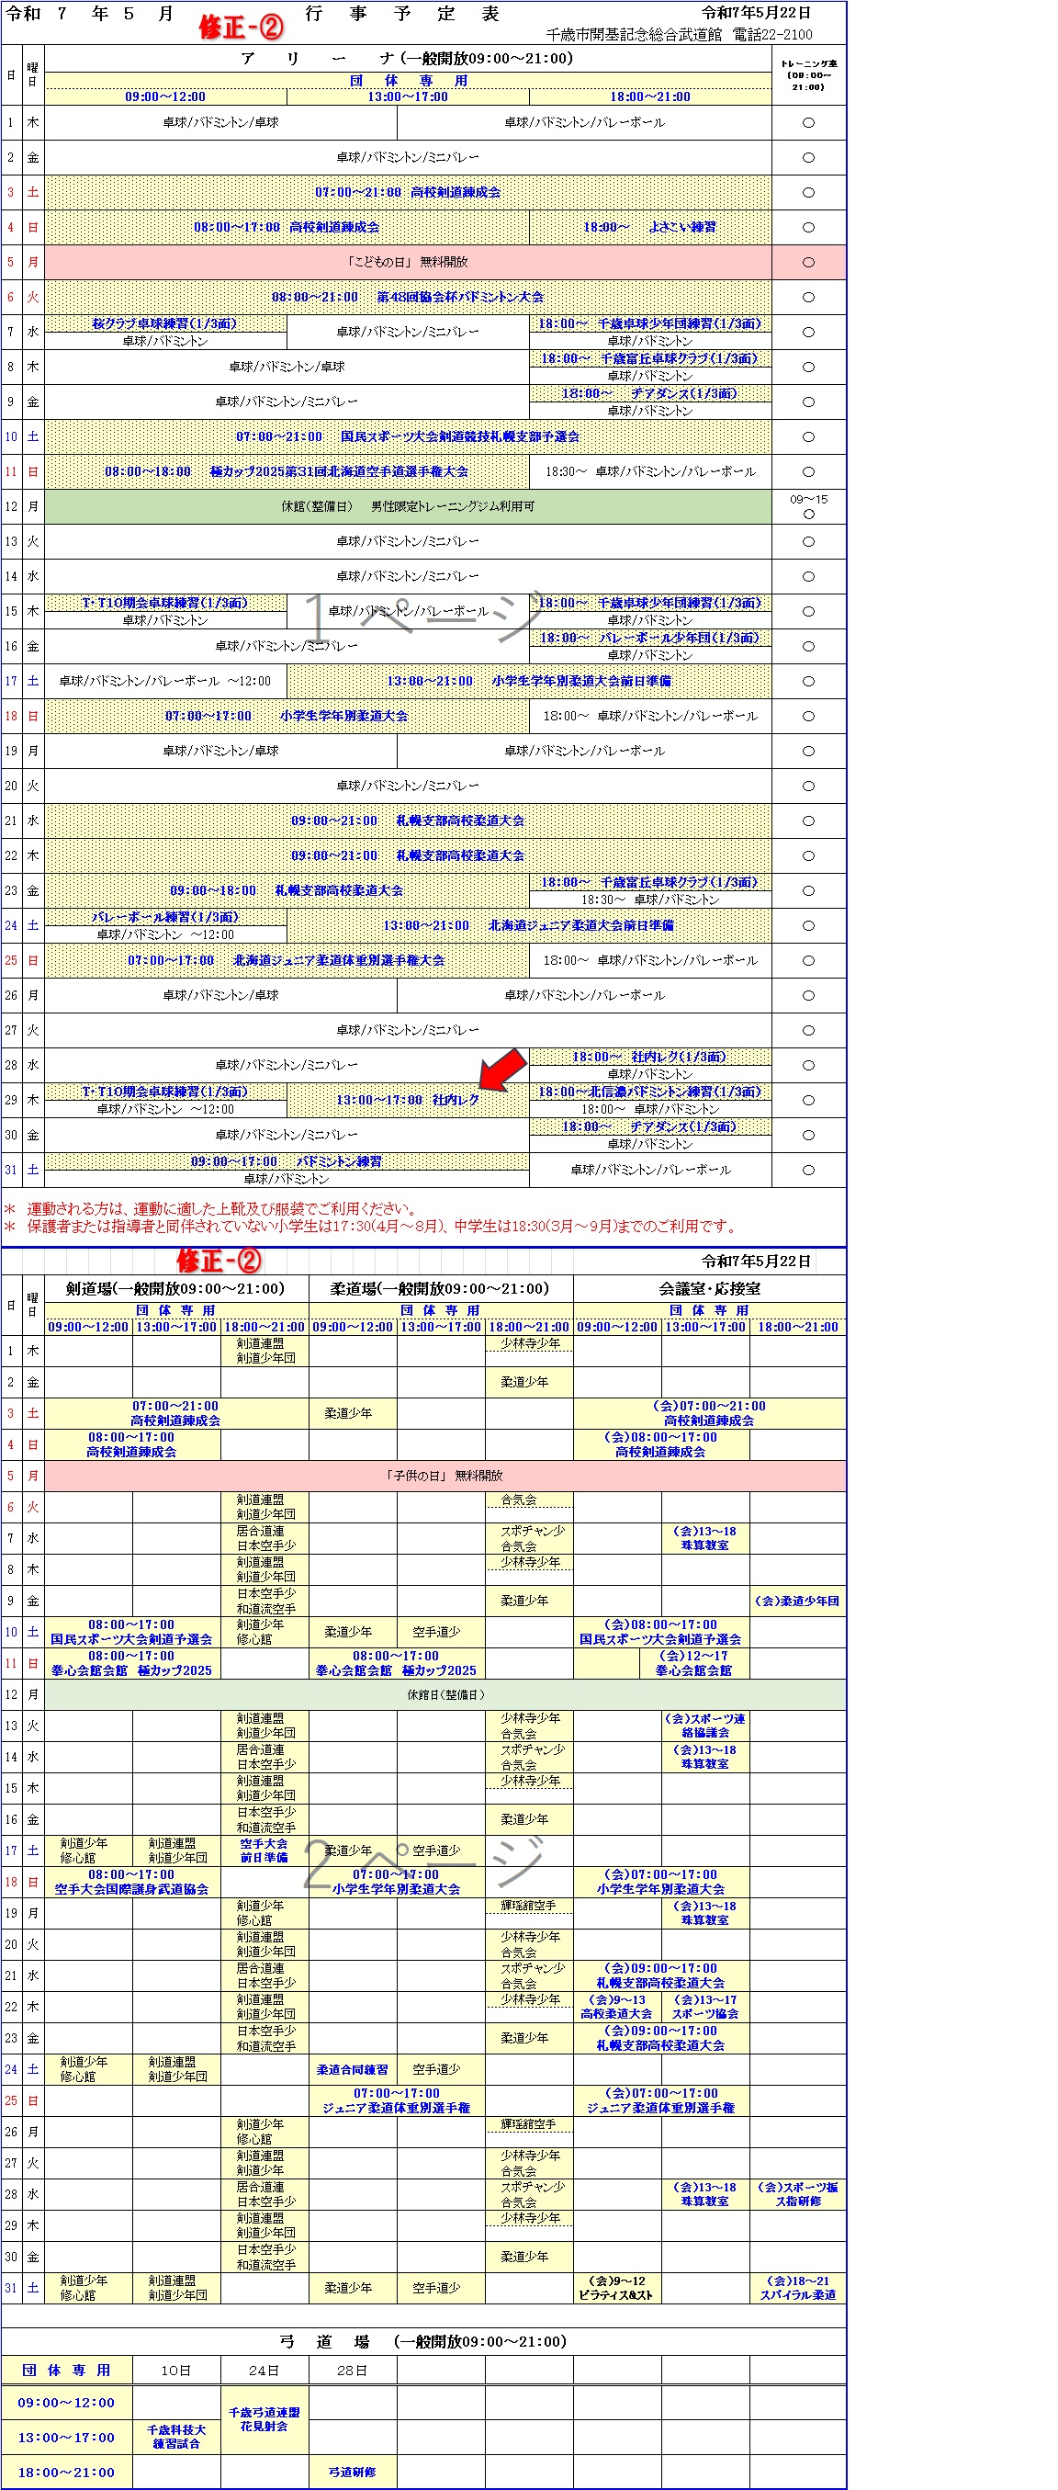1058x2490 pixels.
Task: Click (会)9~12 ピラティス&スト cell
Action: tap(616, 2288)
